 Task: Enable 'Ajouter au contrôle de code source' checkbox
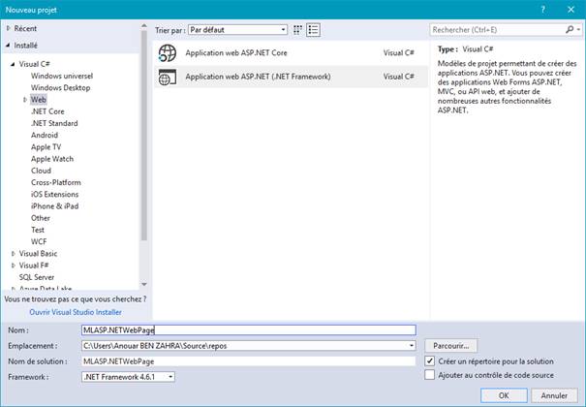coord(430,374)
